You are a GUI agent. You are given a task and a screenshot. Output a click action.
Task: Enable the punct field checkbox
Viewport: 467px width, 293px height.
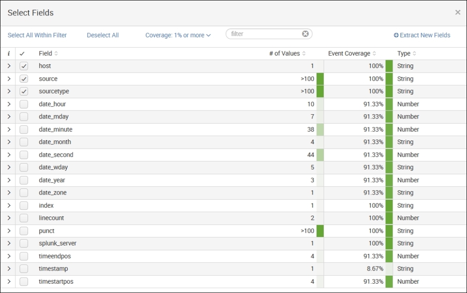click(x=24, y=231)
